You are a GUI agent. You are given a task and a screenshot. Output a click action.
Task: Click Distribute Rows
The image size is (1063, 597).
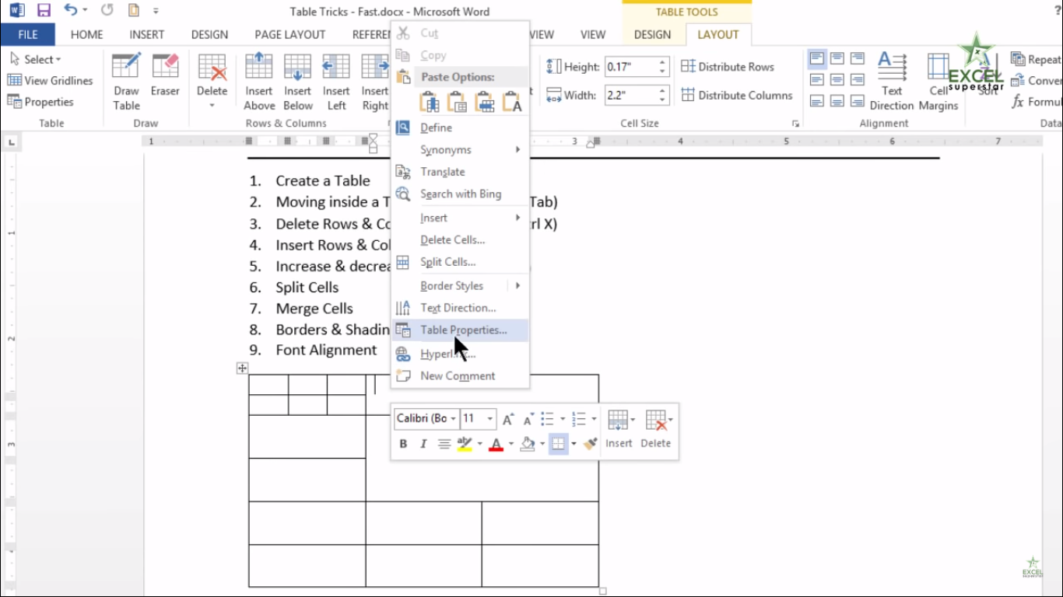728,67
